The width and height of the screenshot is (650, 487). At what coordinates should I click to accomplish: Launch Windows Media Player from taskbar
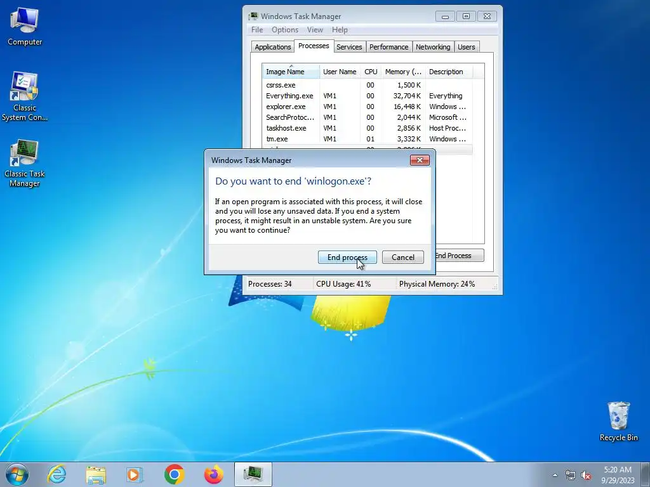pos(135,474)
